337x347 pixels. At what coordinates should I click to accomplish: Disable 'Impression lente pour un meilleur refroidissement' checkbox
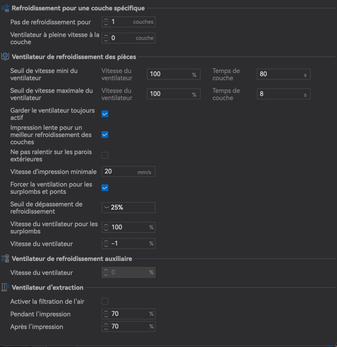(x=105, y=135)
